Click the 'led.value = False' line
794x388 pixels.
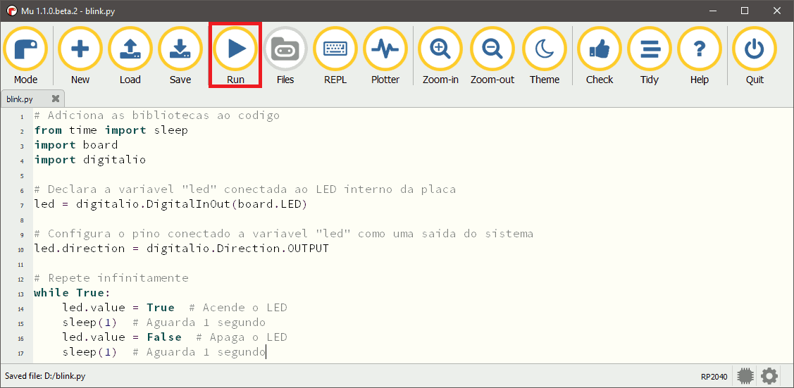121,337
